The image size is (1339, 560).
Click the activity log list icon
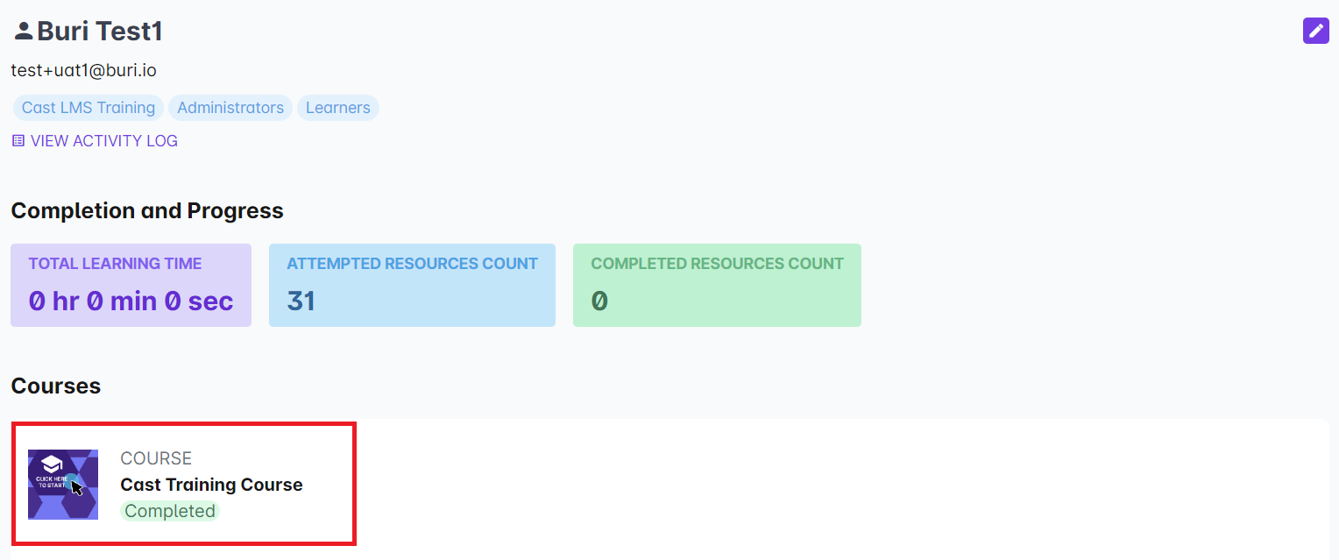point(18,140)
